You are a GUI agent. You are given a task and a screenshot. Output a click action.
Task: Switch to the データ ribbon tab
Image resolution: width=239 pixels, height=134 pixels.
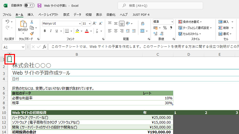coord(77,15)
